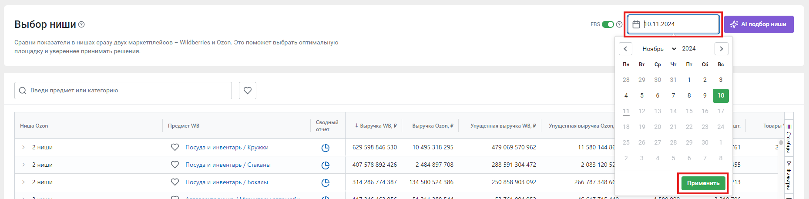Open the Ноябрь month dropdown
This screenshot has height=199, width=809.
(x=659, y=49)
